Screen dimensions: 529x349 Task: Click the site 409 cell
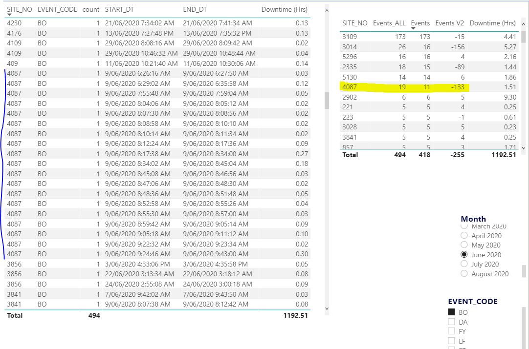pos(13,63)
